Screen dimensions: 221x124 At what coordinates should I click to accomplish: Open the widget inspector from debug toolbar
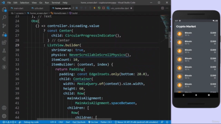point(108,8)
